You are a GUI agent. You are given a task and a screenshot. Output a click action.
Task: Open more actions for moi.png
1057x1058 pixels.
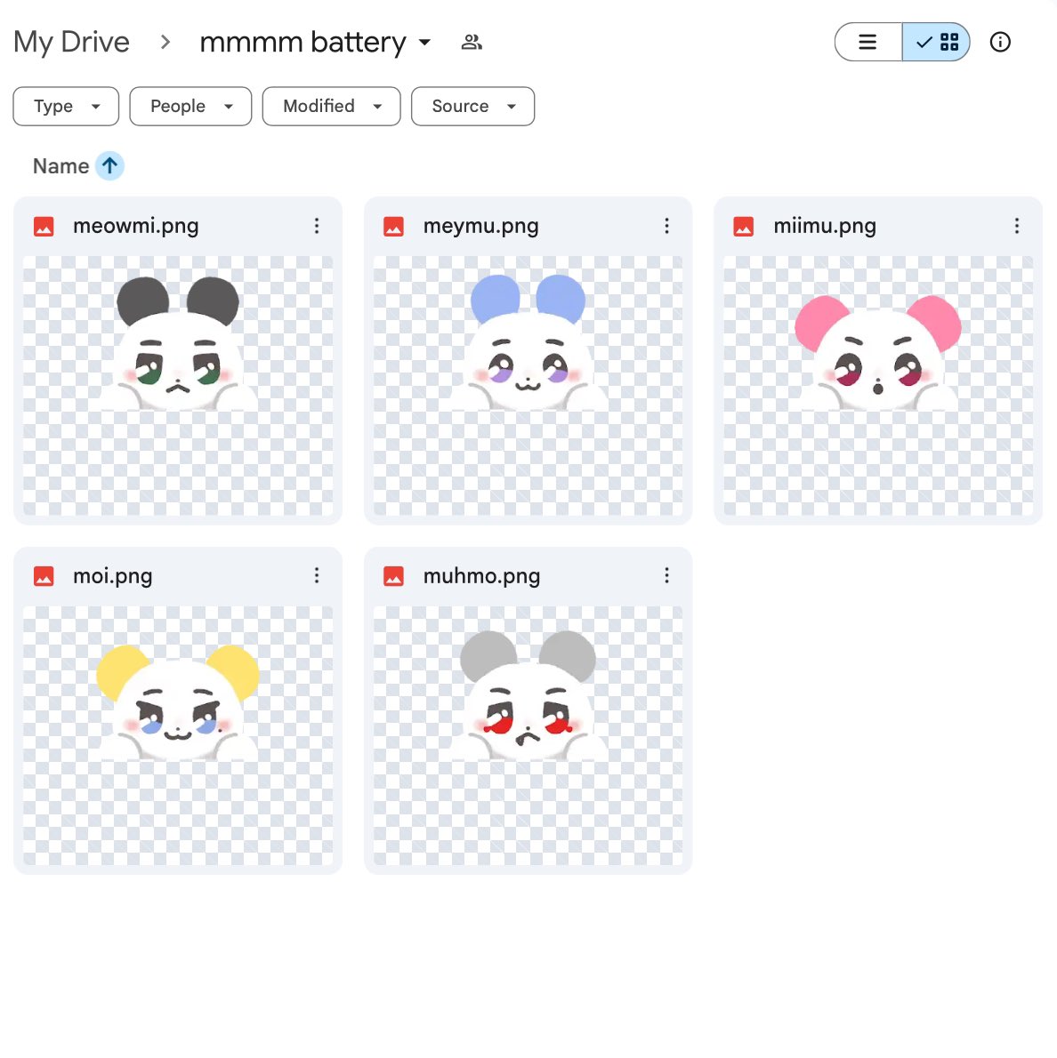tap(317, 575)
